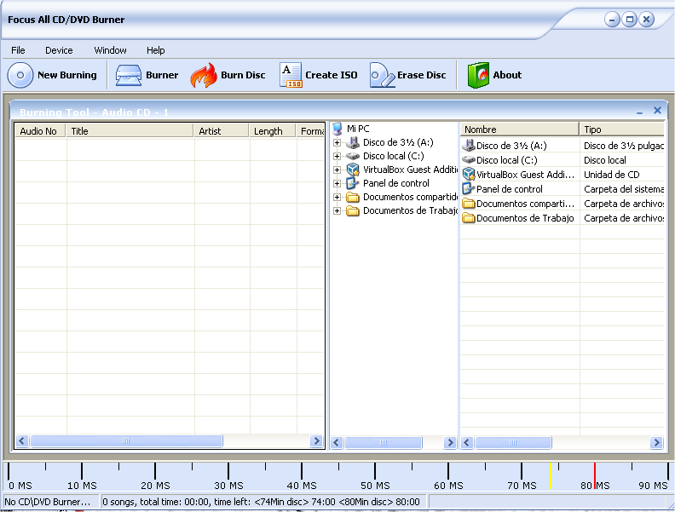This screenshot has height=512, width=675.
Task: Click VirtualBox icon in Nombre list
Action: point(469,175)
